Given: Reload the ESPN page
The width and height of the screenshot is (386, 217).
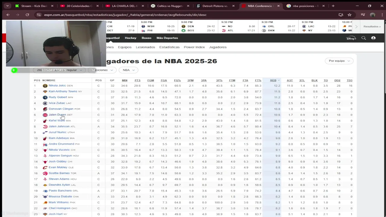Looking at the screenshot, I should (x=27, y=15).
